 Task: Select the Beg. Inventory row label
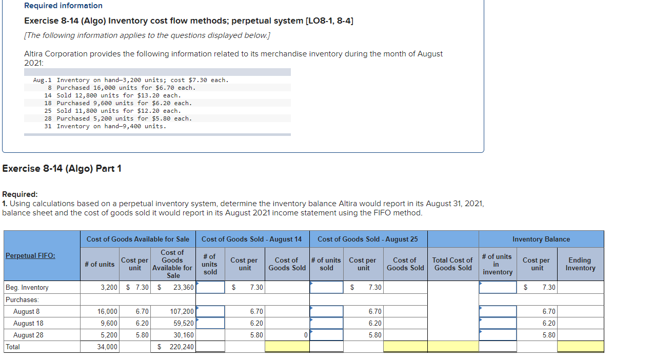tap(27, 287)
